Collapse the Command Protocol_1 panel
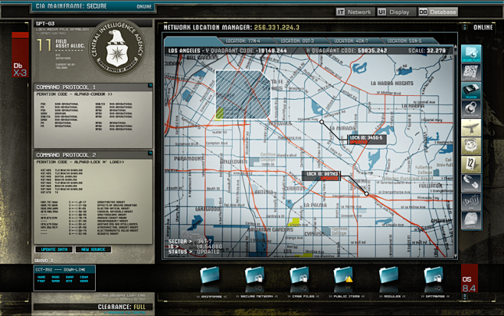This screenshot has height=316, width=504. [150, 87]
